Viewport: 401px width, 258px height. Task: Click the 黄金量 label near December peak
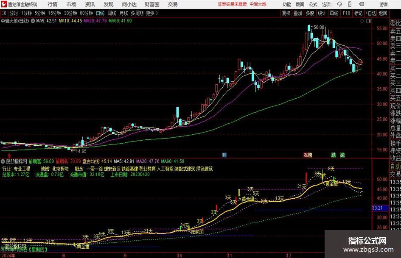[x=332, y=184]
